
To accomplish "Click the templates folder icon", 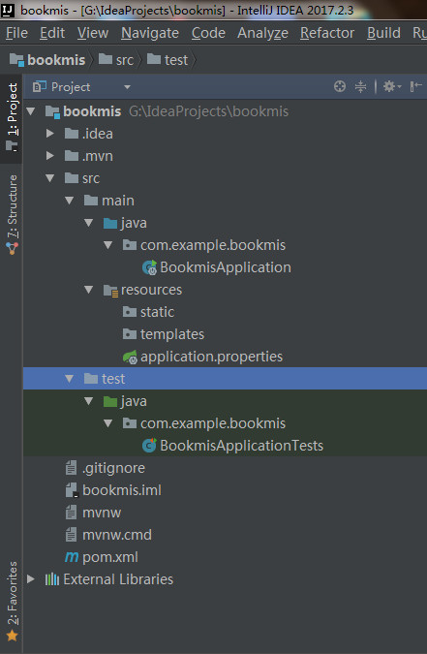I will tap(130, 333).
